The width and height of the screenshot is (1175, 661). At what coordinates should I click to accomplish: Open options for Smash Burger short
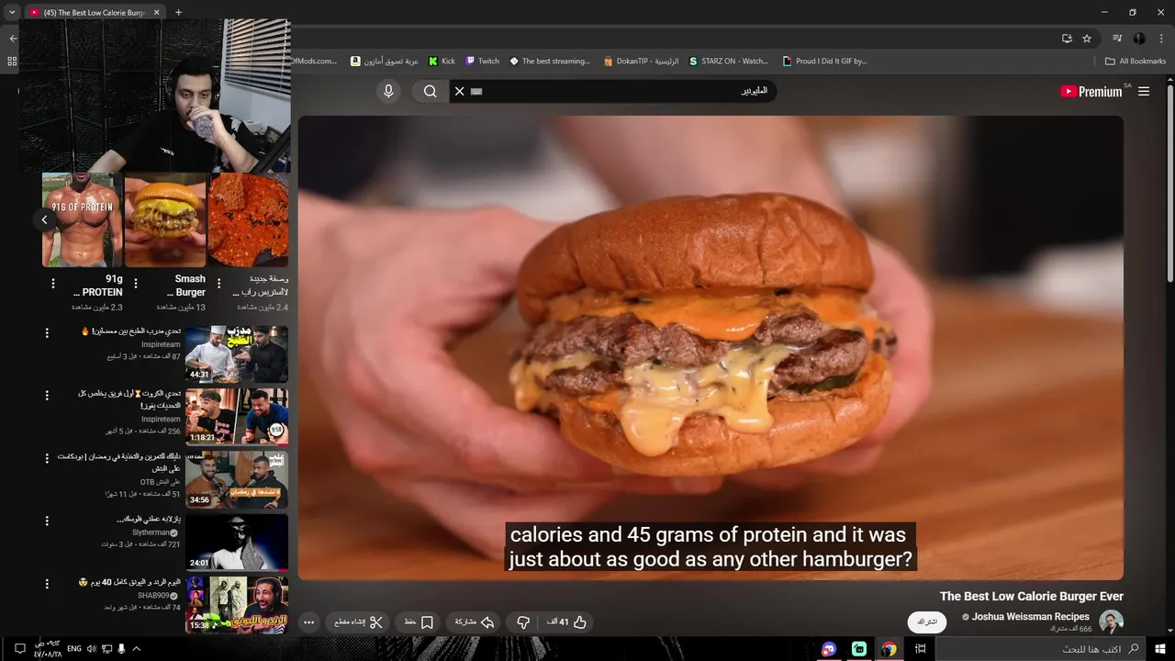(x=136, y=284)
